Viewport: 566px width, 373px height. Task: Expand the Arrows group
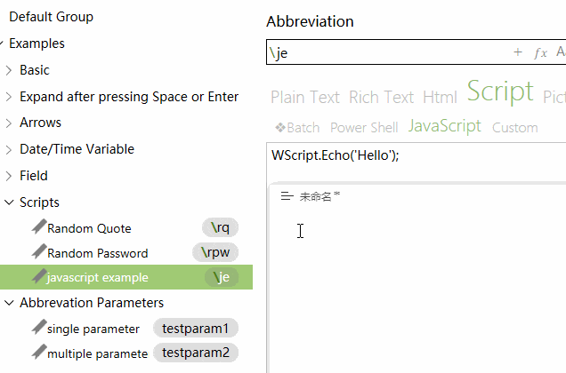click(9, 123)
